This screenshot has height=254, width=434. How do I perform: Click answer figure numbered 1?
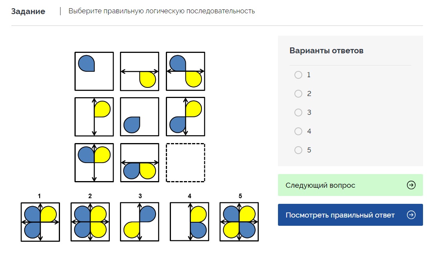tap(40, 222)
